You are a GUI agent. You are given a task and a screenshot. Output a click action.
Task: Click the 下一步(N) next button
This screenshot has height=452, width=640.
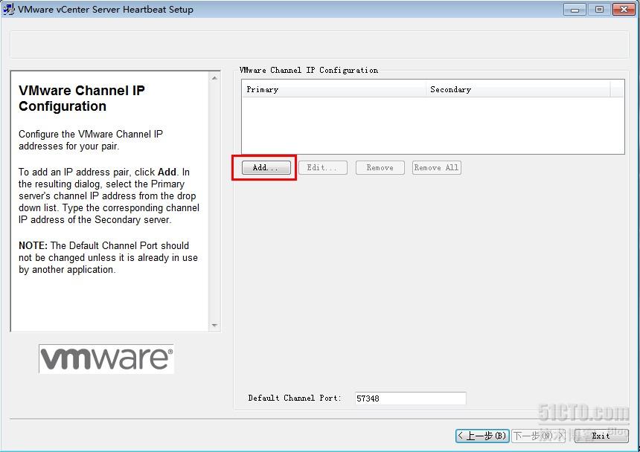click(538, 436)
